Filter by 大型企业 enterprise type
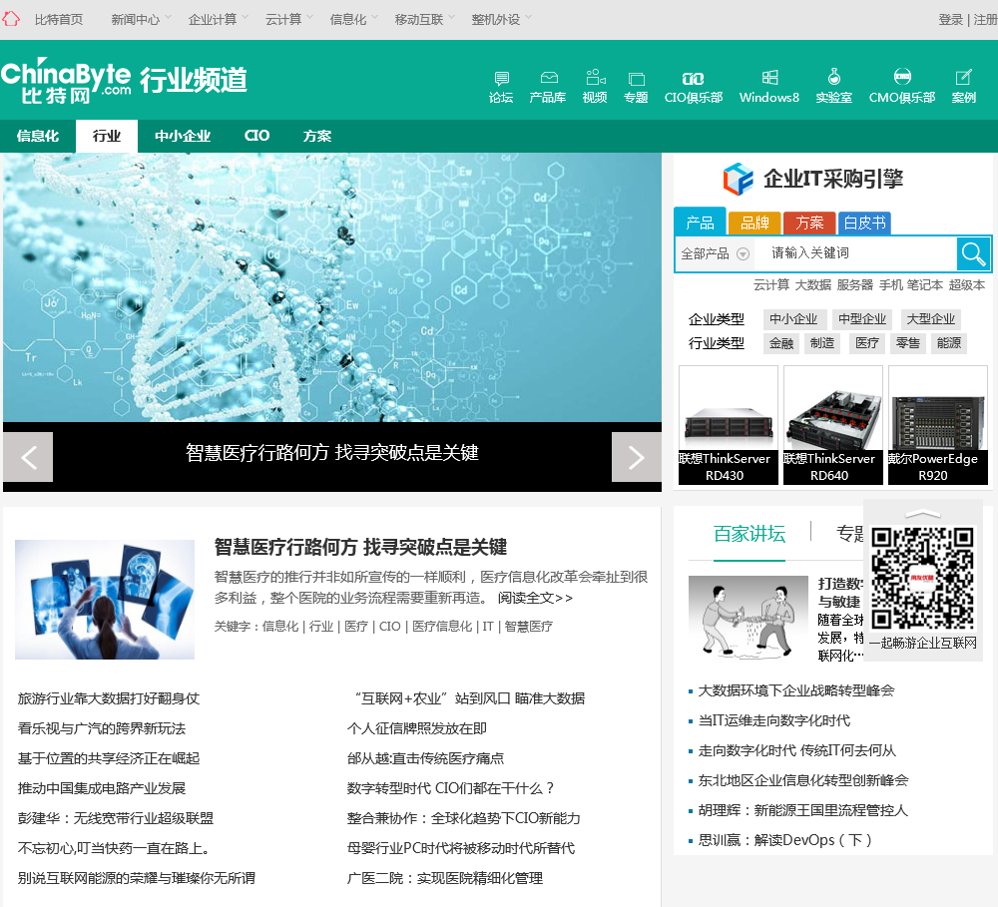The image size is (998, 907). (930, 319)
